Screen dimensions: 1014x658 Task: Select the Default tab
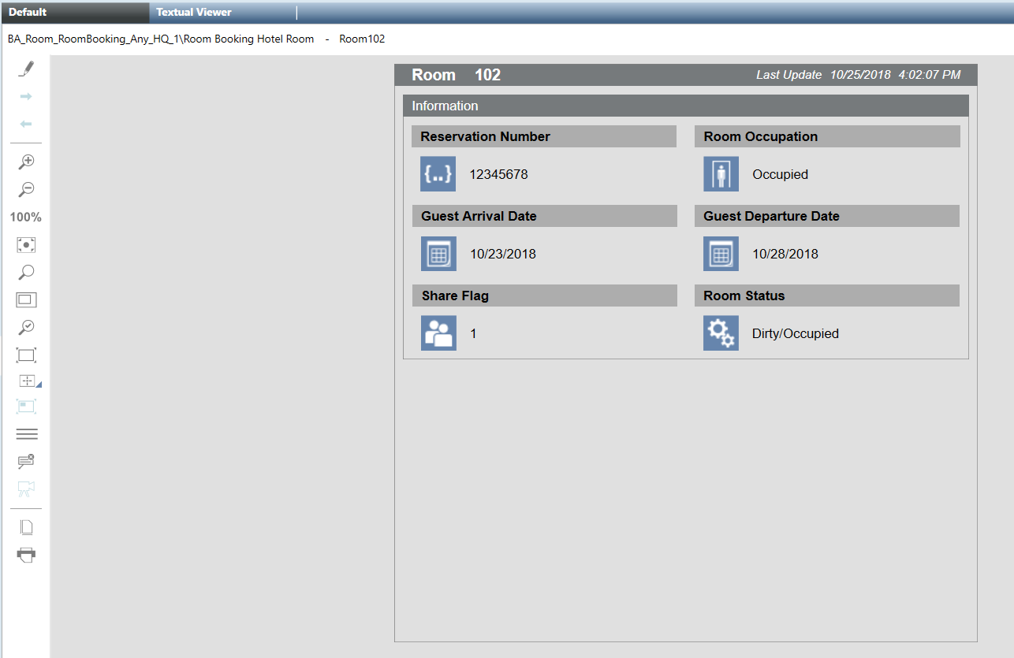[28, 12]
